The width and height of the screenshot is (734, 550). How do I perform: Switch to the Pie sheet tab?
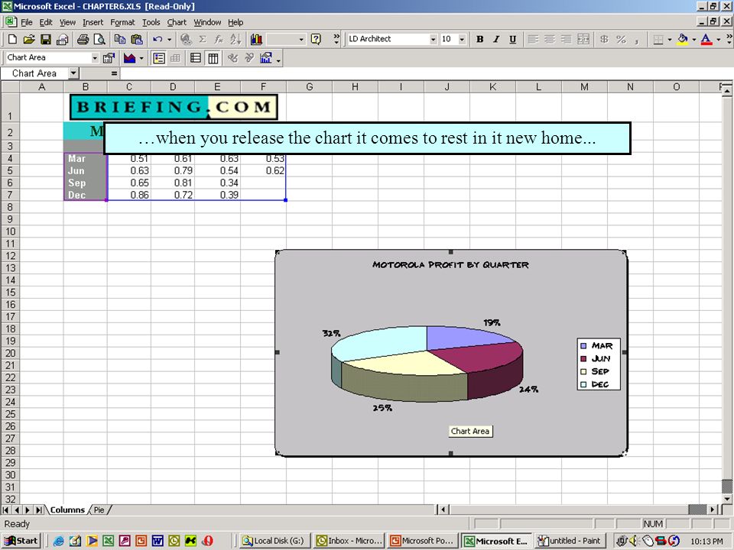click(x=99, y=510)
